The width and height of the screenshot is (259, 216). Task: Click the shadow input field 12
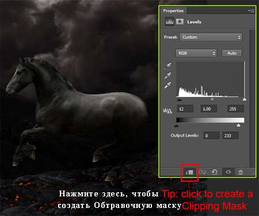pyautogui.click(x=185, y=109)
